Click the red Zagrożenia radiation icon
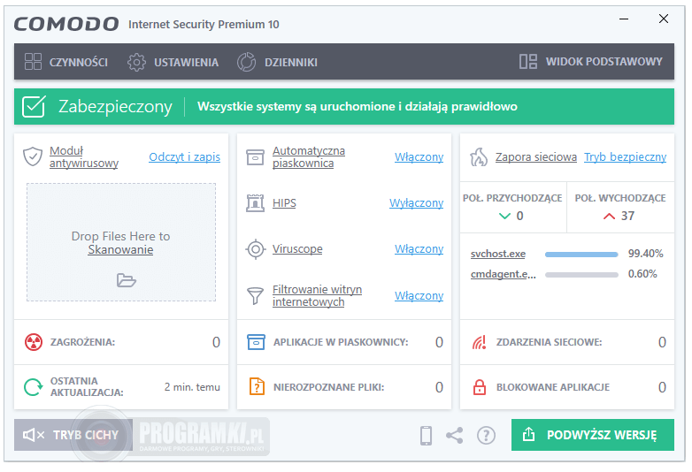Image resolution: width=692 pixels, height=472 pixels. (x=34, y=342)
